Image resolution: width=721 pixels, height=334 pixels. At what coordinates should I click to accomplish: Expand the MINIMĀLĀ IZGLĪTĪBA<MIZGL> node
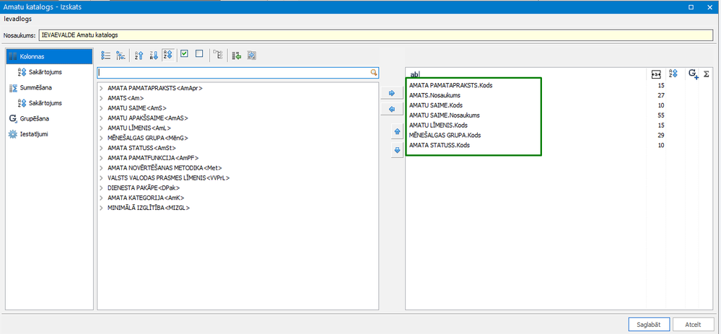click(x=102, y=208)
